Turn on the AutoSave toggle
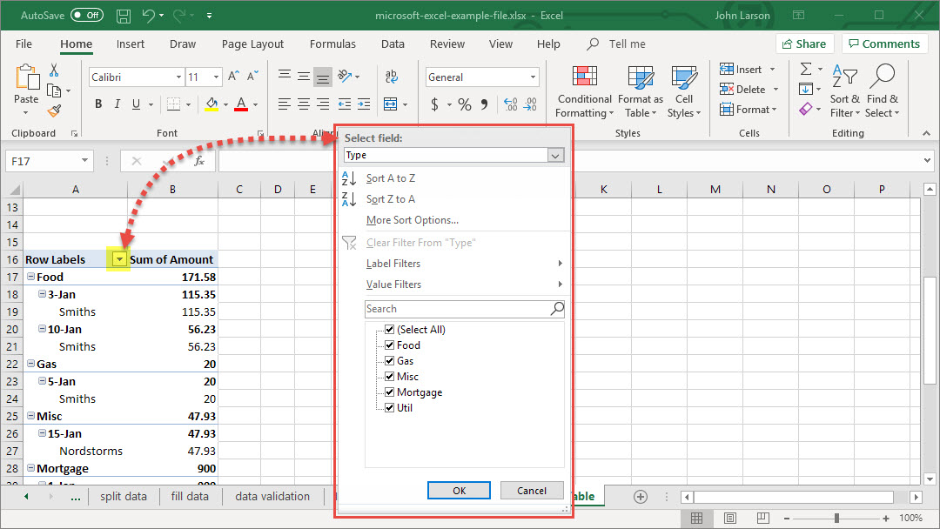Screen dimensions: 940x529 click(86, 16)
